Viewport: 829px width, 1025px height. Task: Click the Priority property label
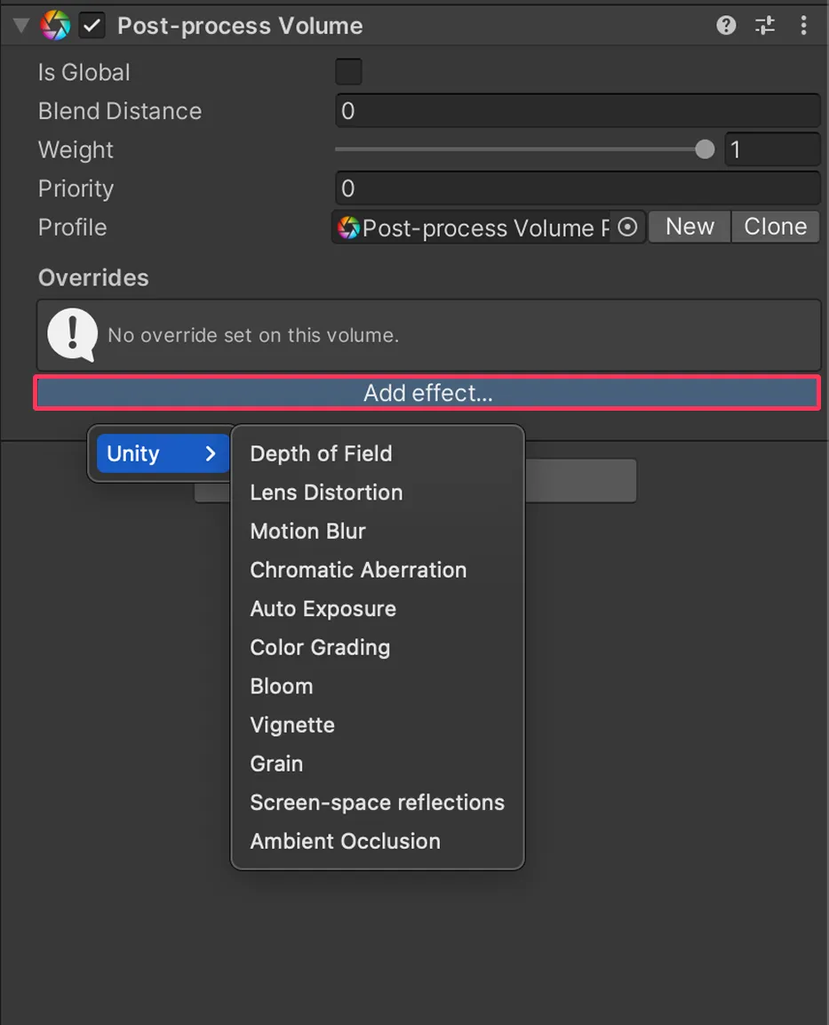76,189
